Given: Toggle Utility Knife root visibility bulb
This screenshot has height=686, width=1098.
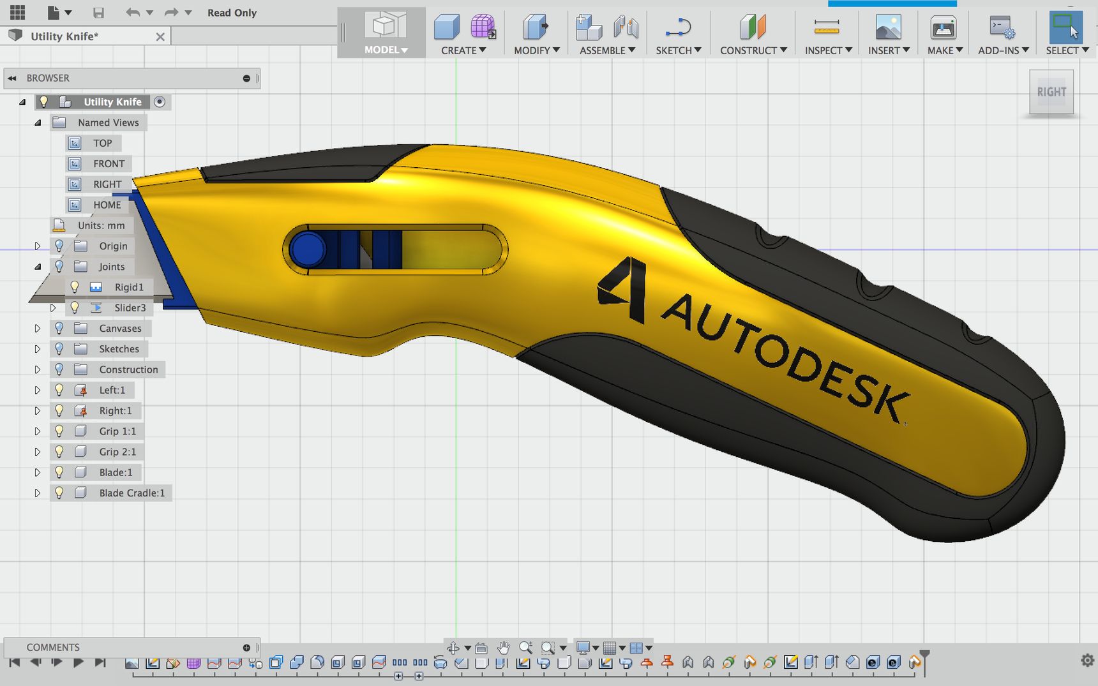Looking at the screenshot, I should [x=43, y=101].
